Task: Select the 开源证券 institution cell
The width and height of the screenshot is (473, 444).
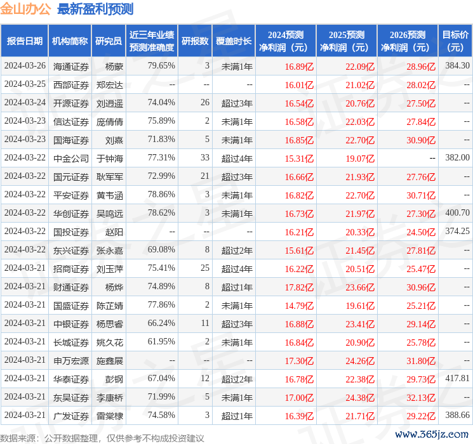Action: click(71, 103)
